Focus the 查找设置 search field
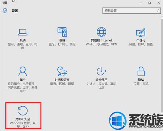The image size is (163, 131). point(131,10)
